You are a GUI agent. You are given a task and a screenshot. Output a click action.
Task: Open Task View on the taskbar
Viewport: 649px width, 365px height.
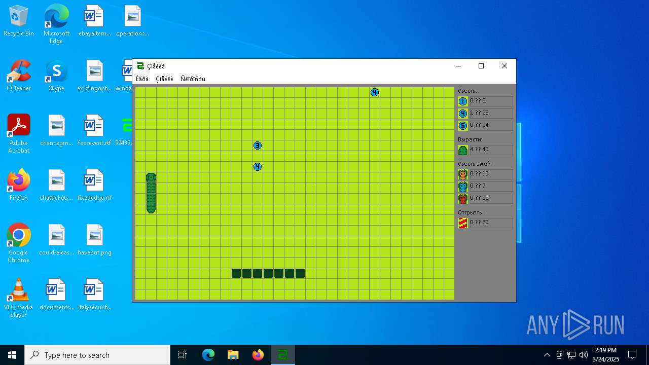(x=183, y=355)
